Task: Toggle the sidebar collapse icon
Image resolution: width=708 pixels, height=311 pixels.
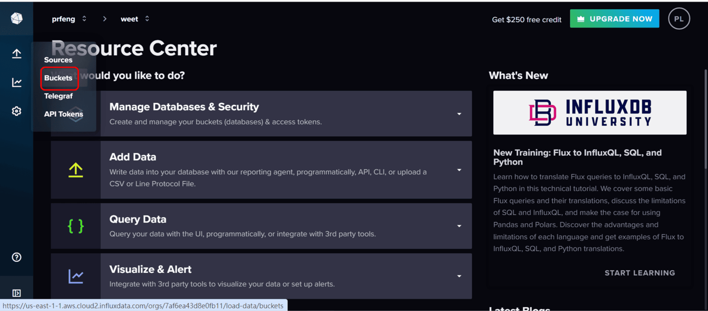Action: 17,293
